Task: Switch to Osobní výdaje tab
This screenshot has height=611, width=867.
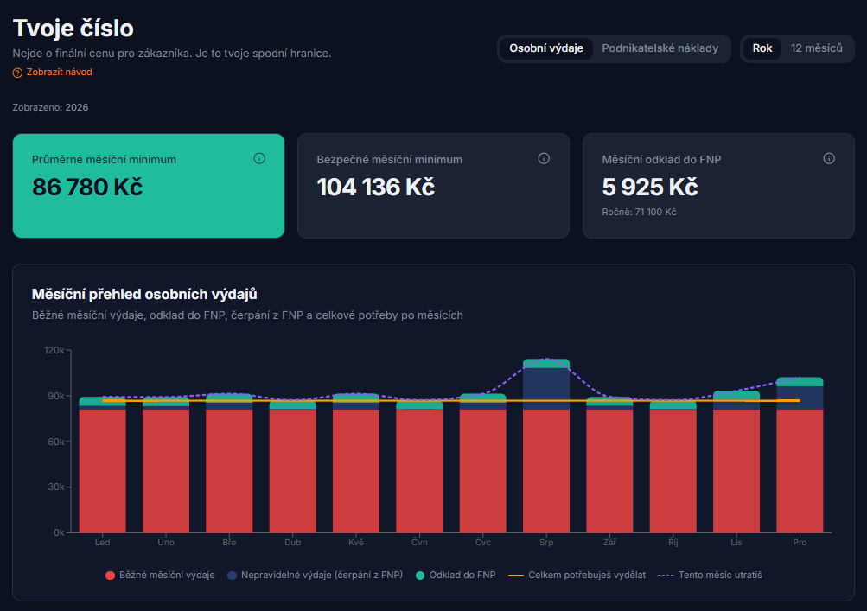Action: [x=546, y=48]
